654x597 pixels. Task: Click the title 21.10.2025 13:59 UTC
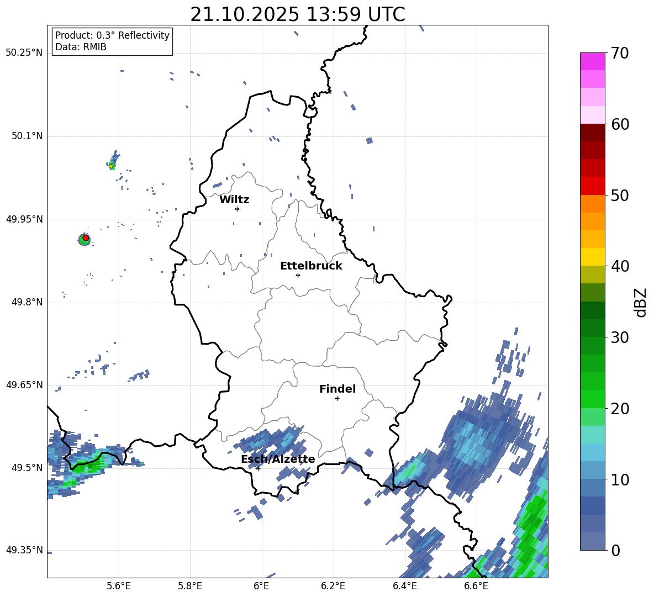click(x=297, y=14)
